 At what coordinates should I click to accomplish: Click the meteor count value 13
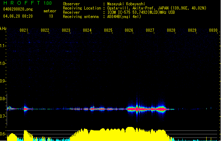[x=51, y=16]
